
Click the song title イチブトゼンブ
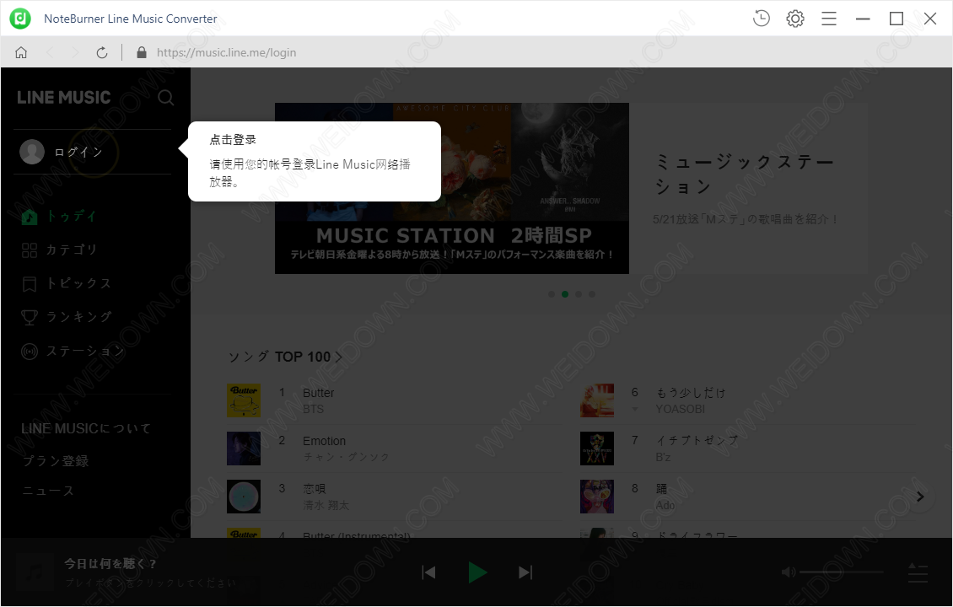(x=697, y=441)
